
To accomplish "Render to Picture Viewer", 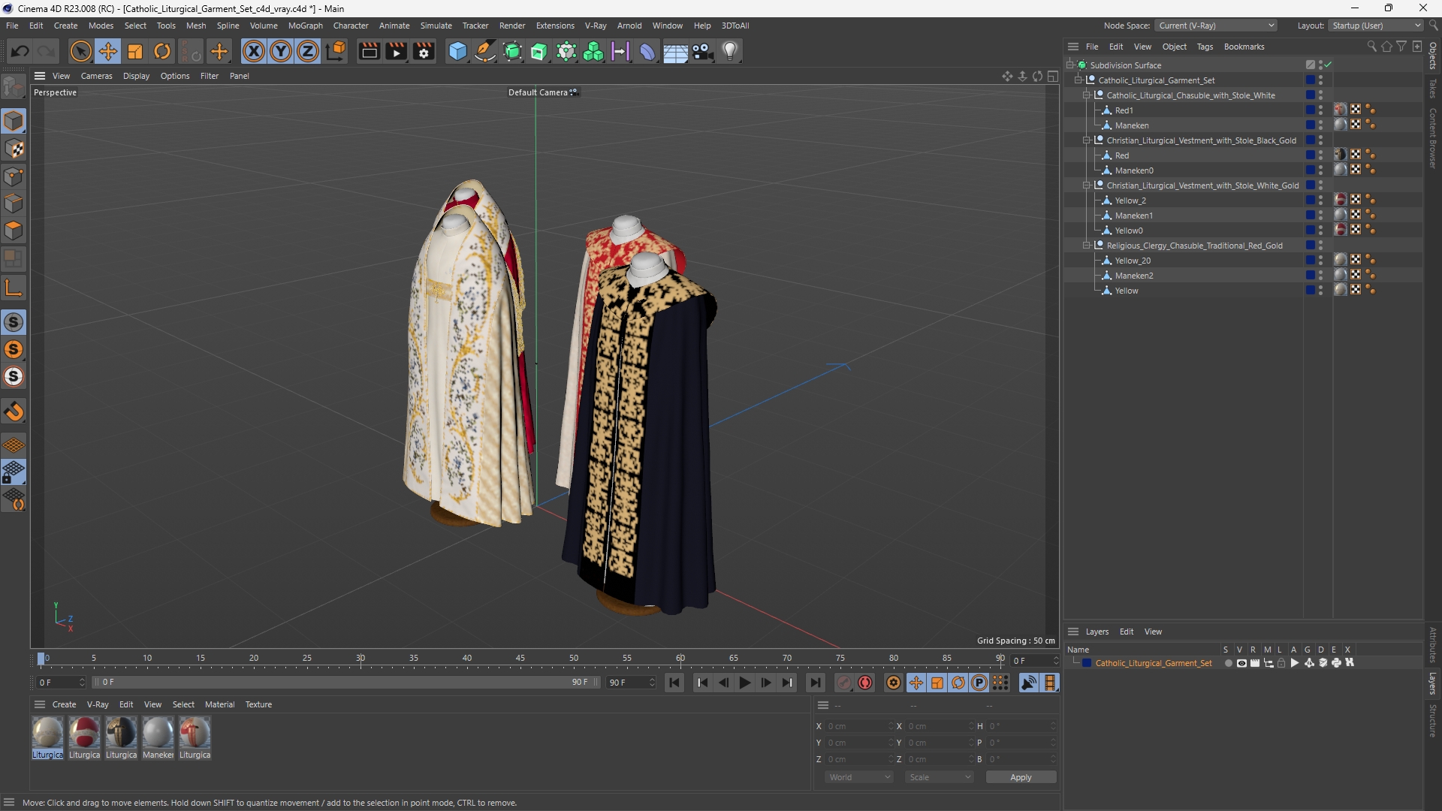I will 397,51.
